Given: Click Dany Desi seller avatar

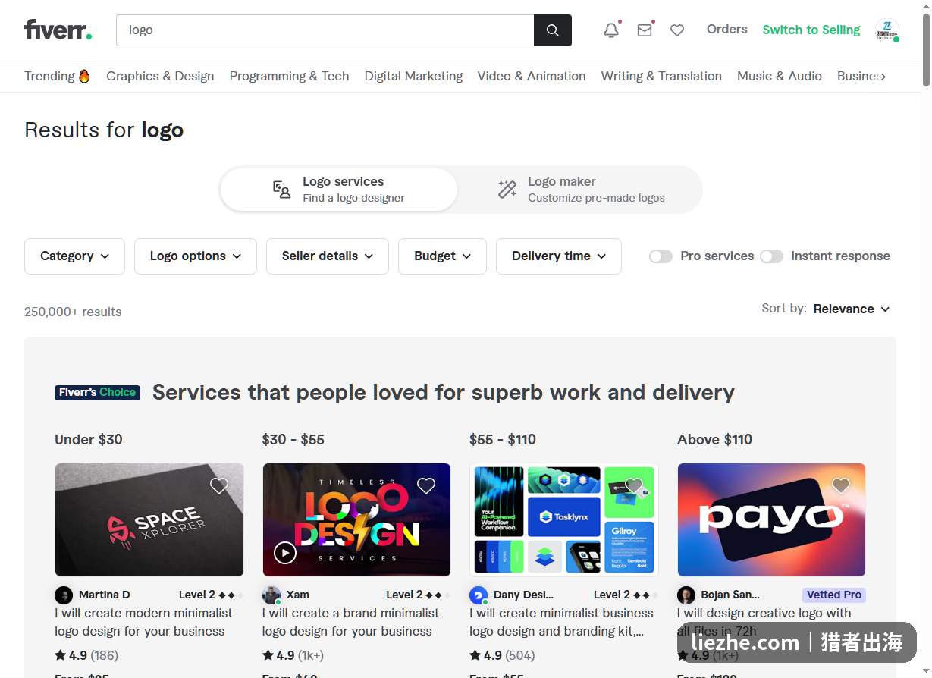Looking at the screenshot, I should pos(479,595).
